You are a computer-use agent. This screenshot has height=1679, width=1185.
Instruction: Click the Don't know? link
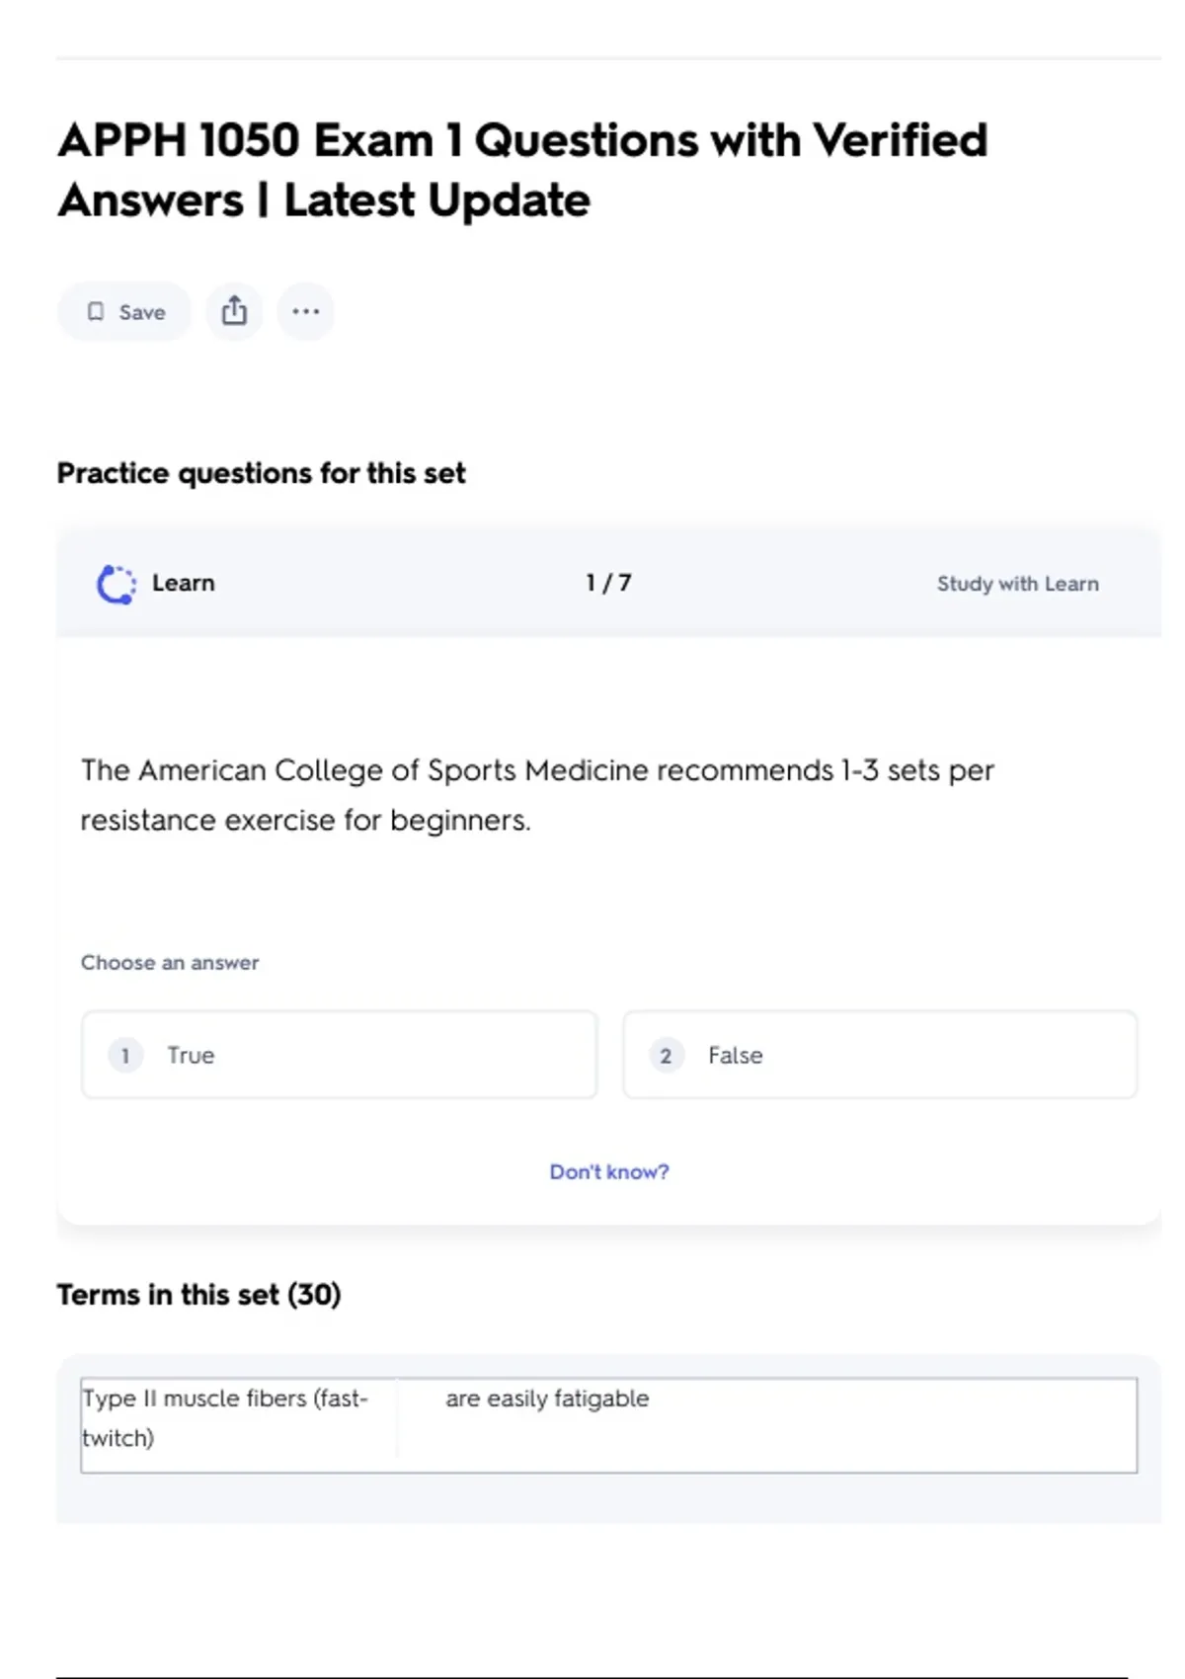click(x=608, y=1171)
